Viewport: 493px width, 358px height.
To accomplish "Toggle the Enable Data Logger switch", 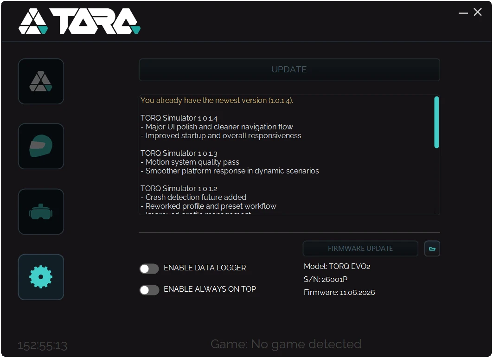I will [149, 269].
